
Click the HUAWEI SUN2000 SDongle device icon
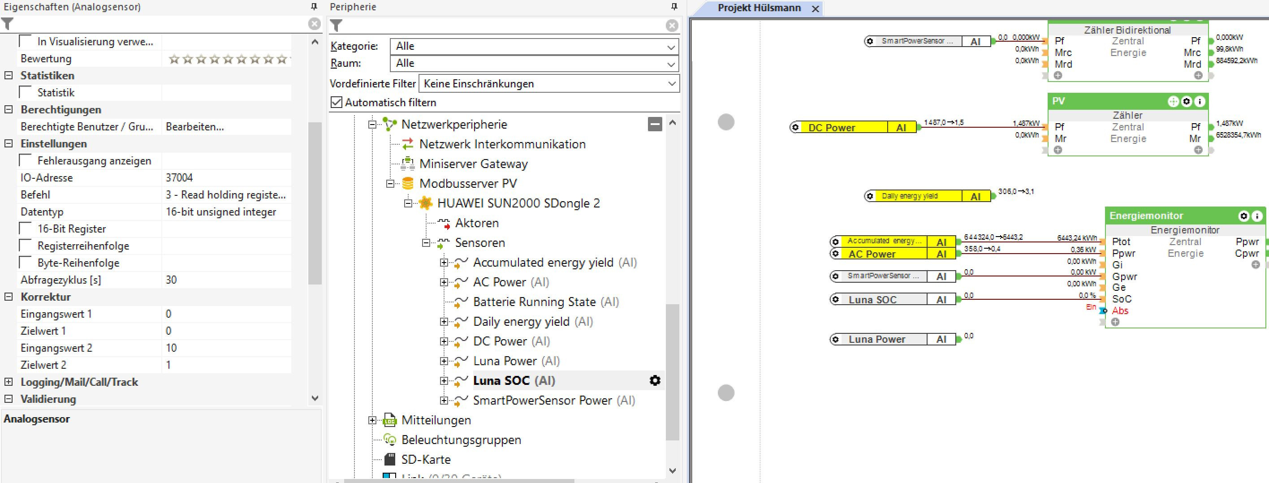426,203
